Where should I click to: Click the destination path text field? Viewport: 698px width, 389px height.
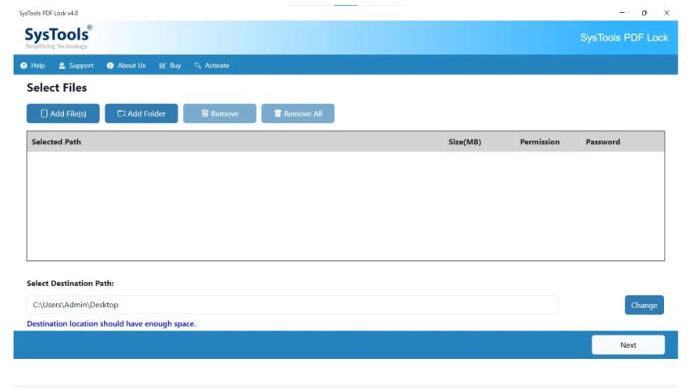tap(292, 305)
